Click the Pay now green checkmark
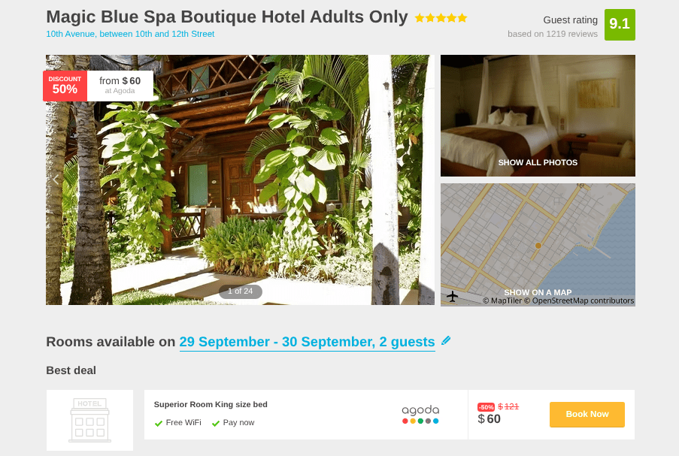 [216, 423]
